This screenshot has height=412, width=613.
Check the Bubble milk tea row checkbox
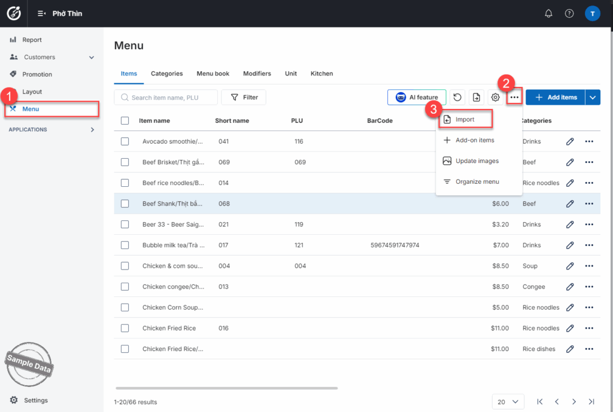125,245
